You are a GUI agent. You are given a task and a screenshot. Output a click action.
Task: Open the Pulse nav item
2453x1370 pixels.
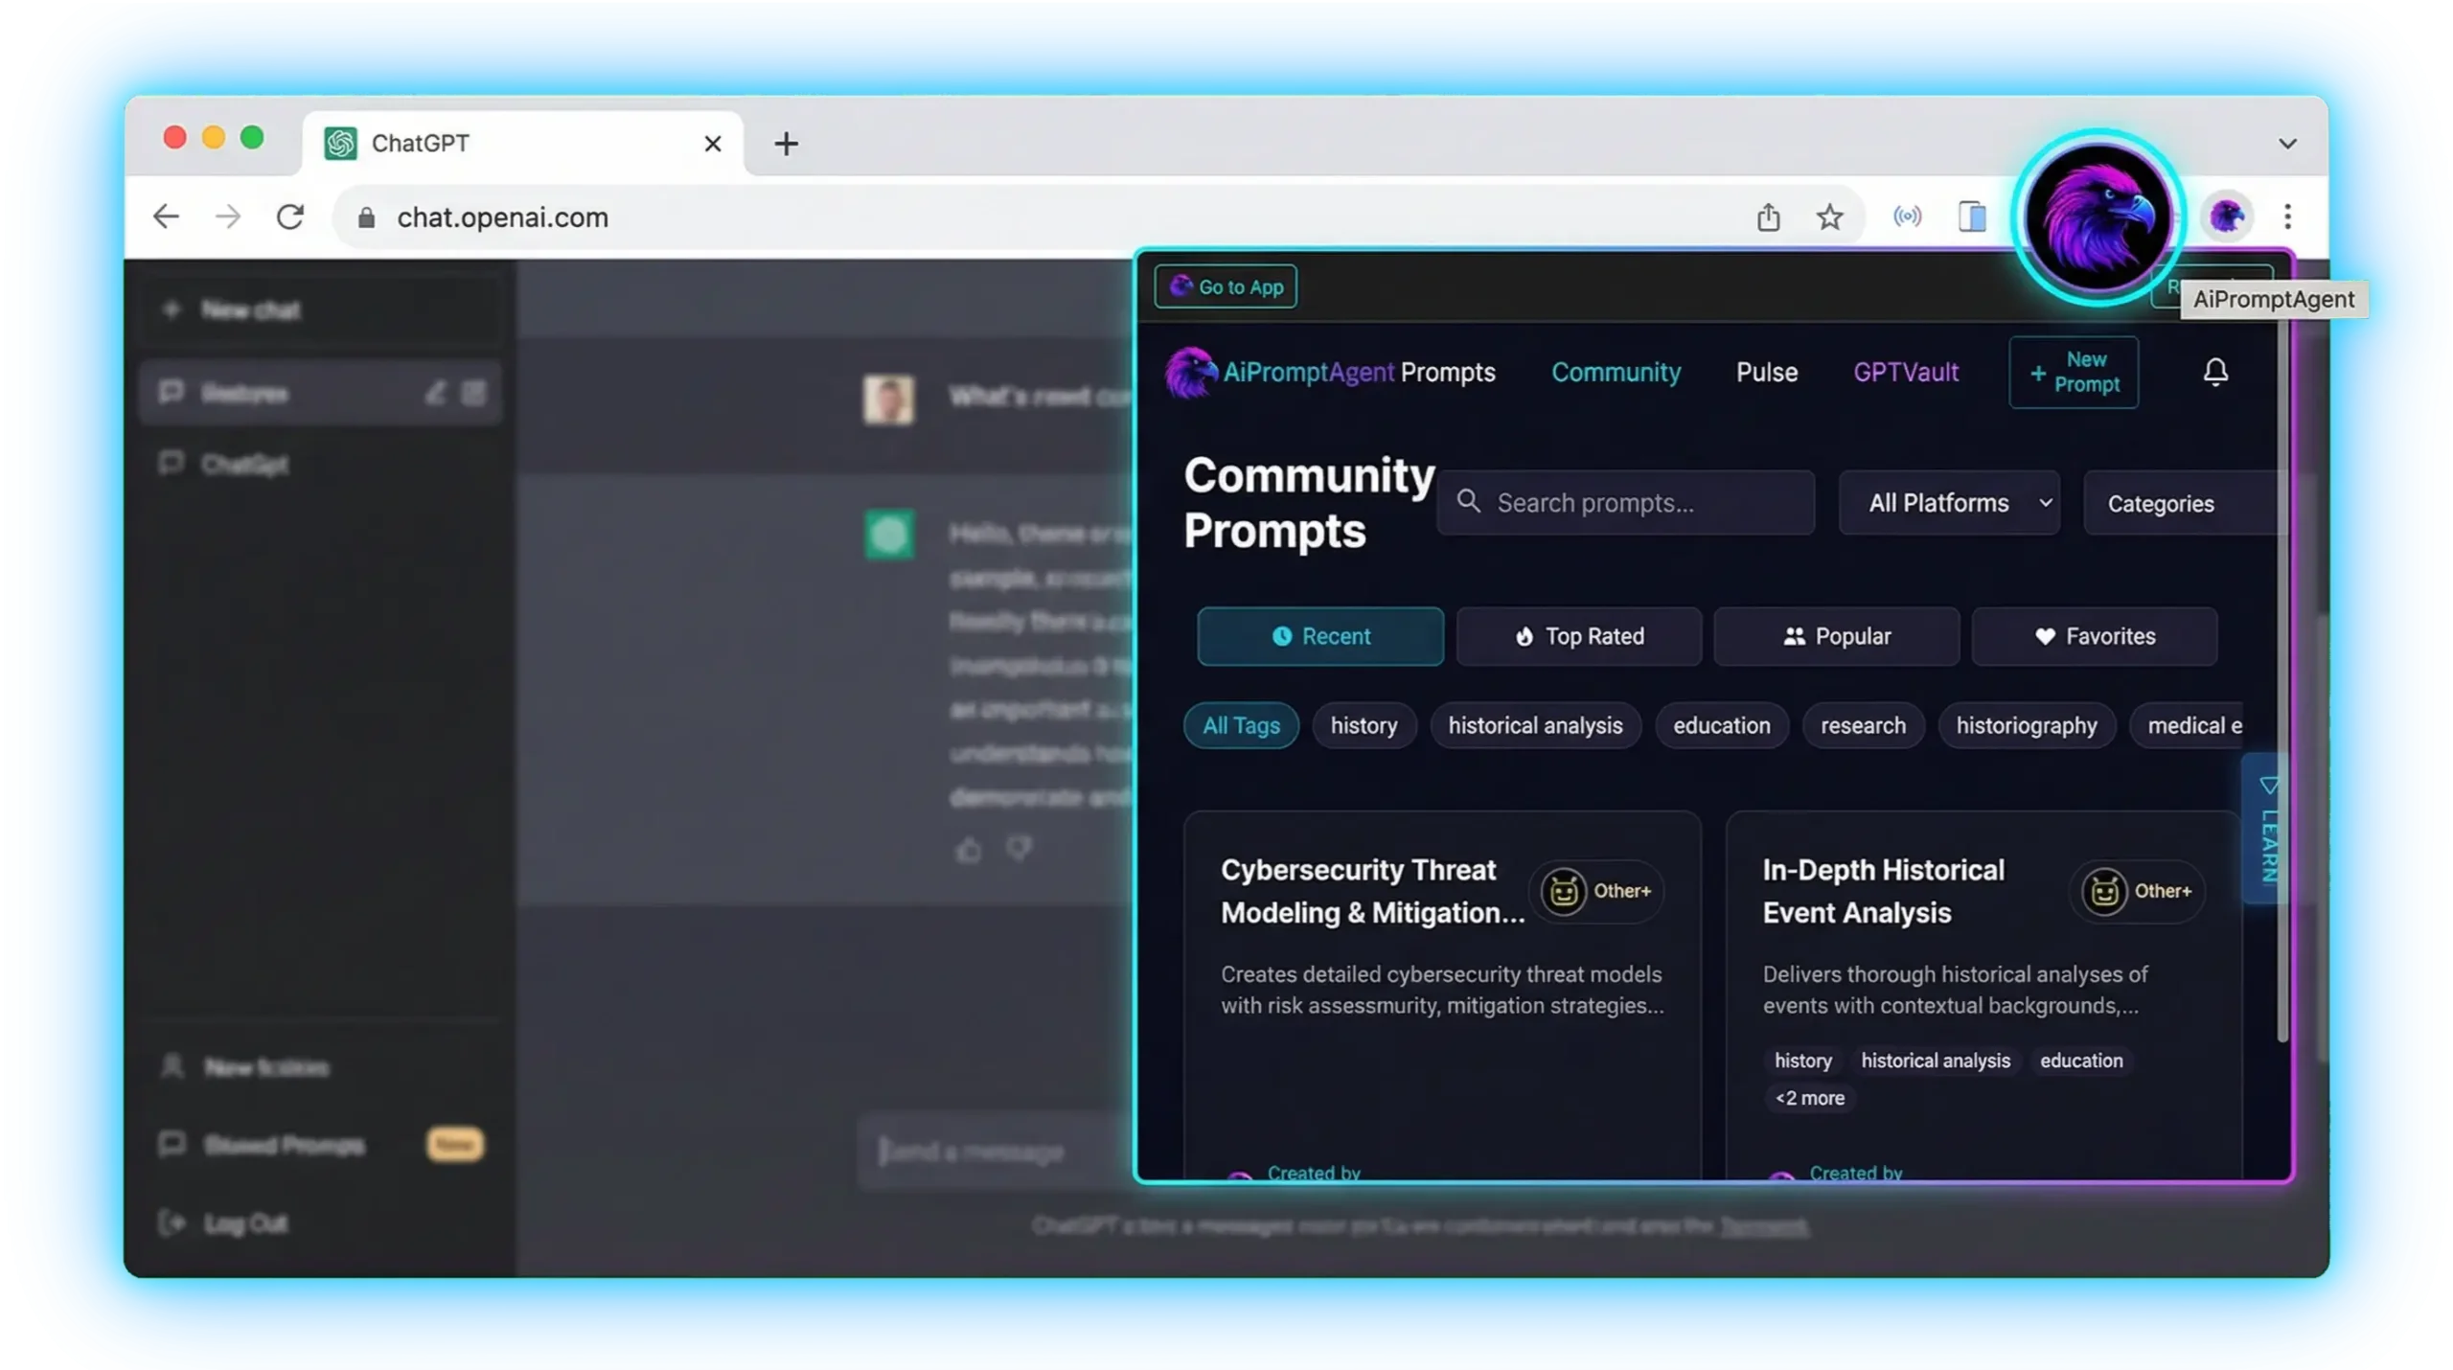(x=1766, y=372)
